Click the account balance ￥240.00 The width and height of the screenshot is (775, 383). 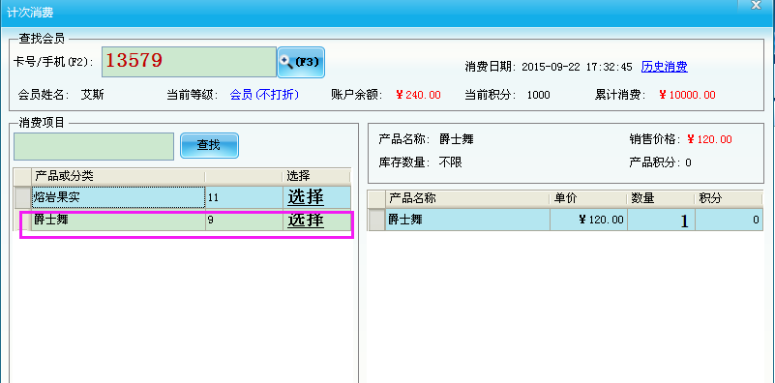[x=418, y=95]
